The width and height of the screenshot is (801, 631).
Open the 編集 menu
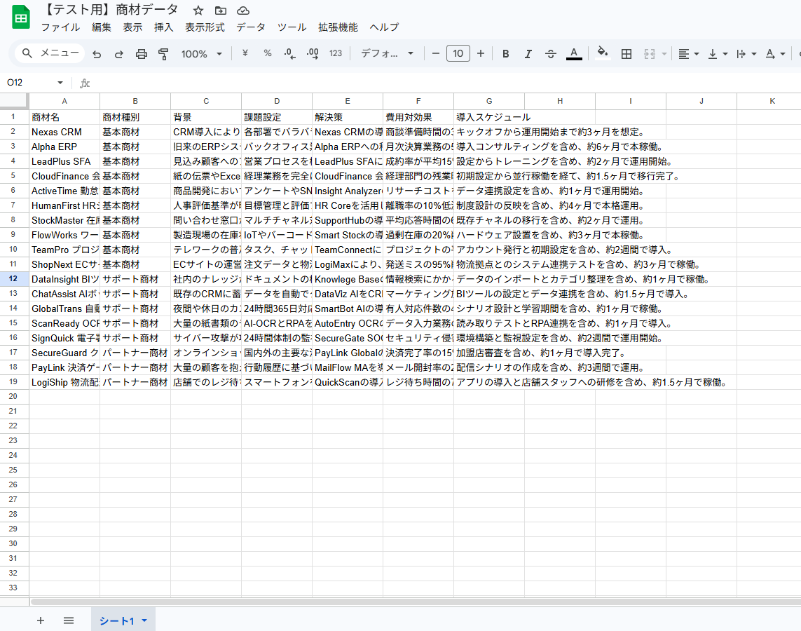(101, 27)
